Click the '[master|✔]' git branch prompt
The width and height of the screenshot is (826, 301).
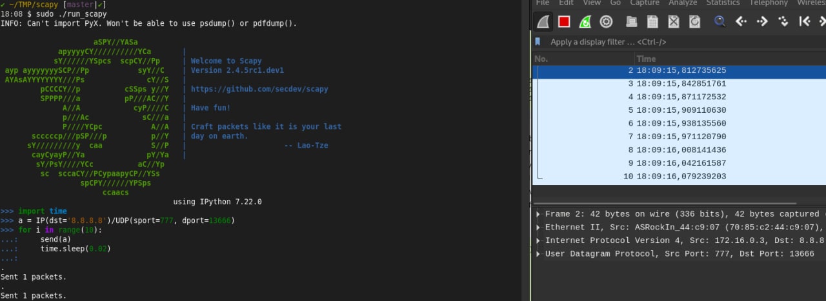[85, 5]
